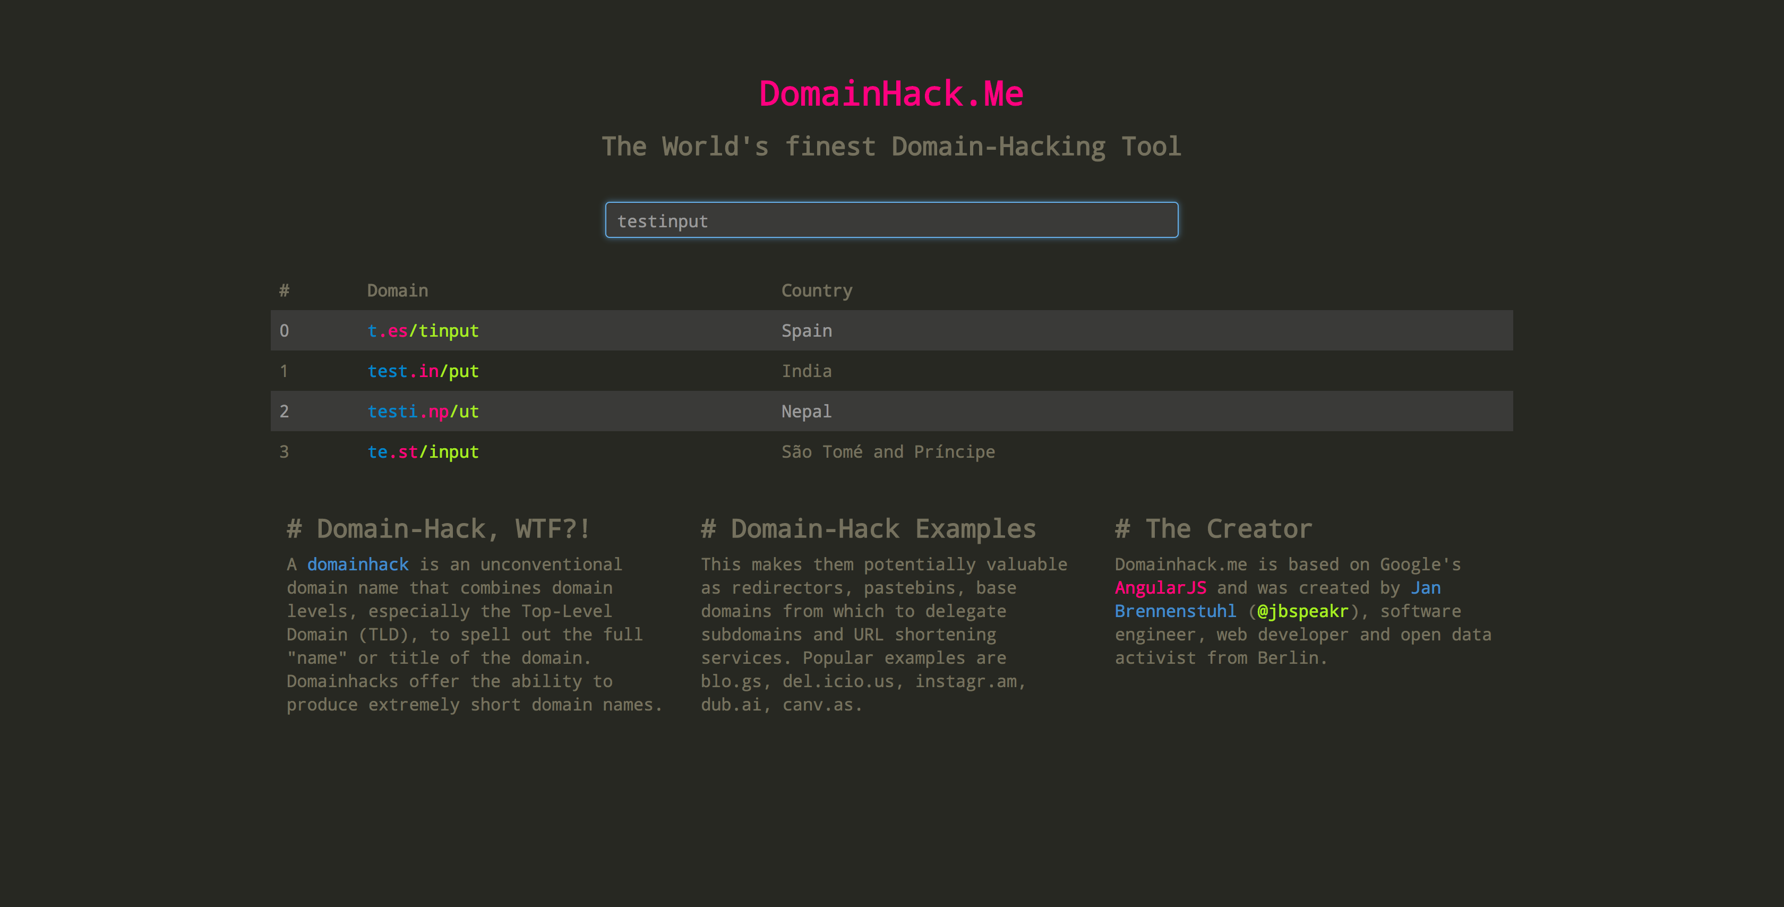Click the DomainHack.Me title heading
Image resolution: width=1784 pixels, height=907 pixels.
point(890,93)
